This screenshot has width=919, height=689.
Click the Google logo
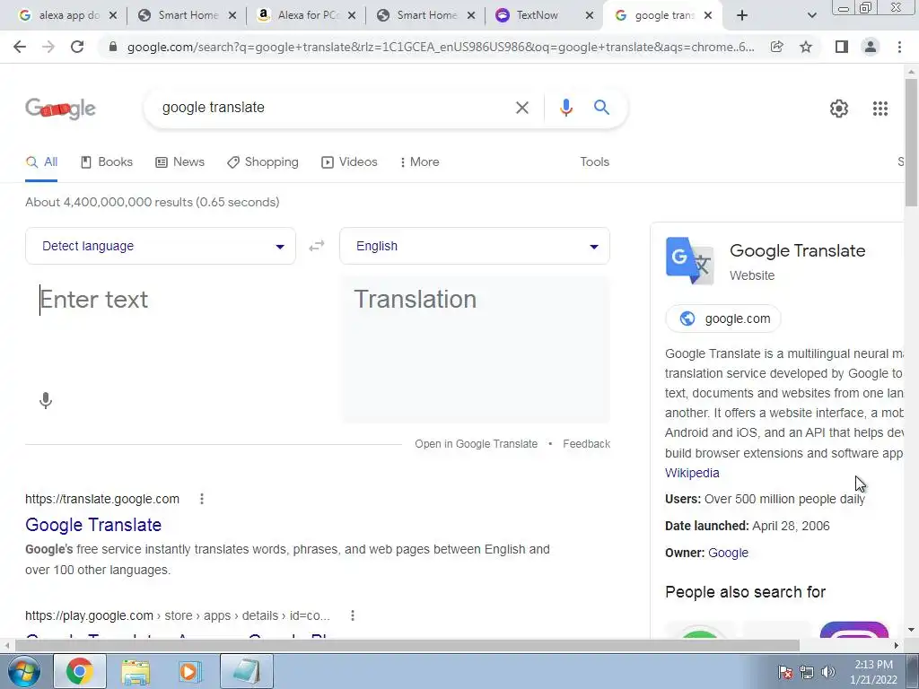(x=60, y=109)
